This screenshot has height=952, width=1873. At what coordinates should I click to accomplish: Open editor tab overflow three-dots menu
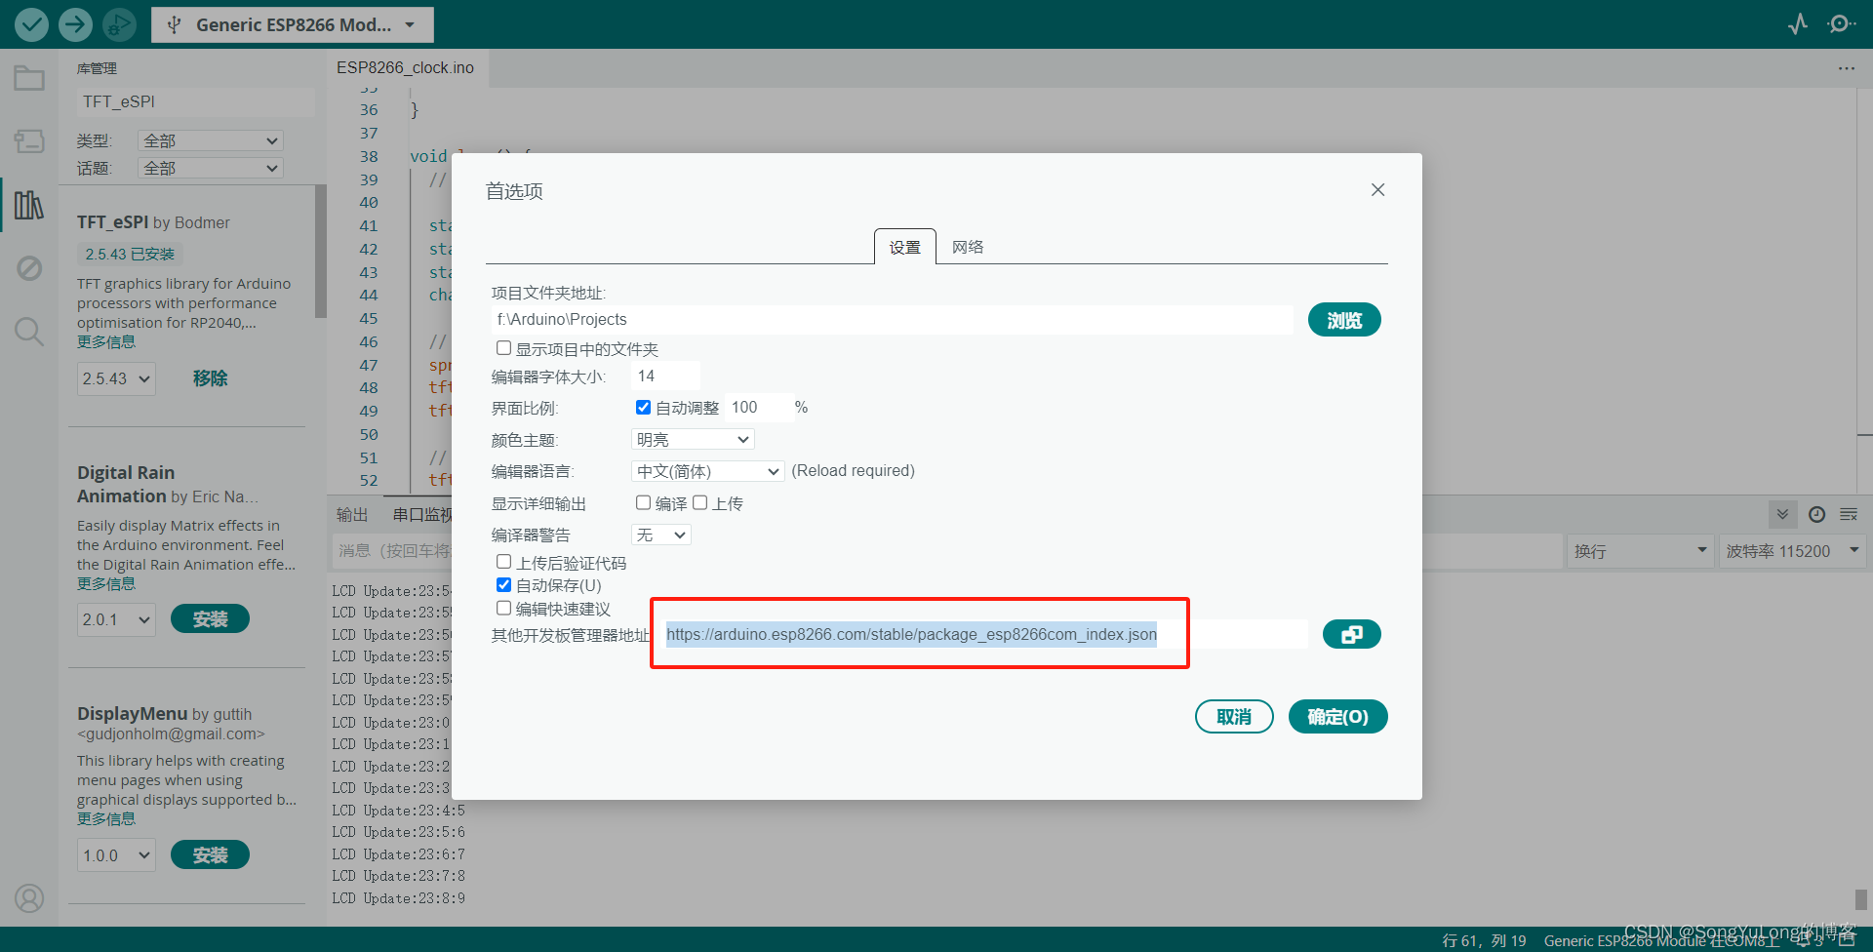coord(1847,68)
